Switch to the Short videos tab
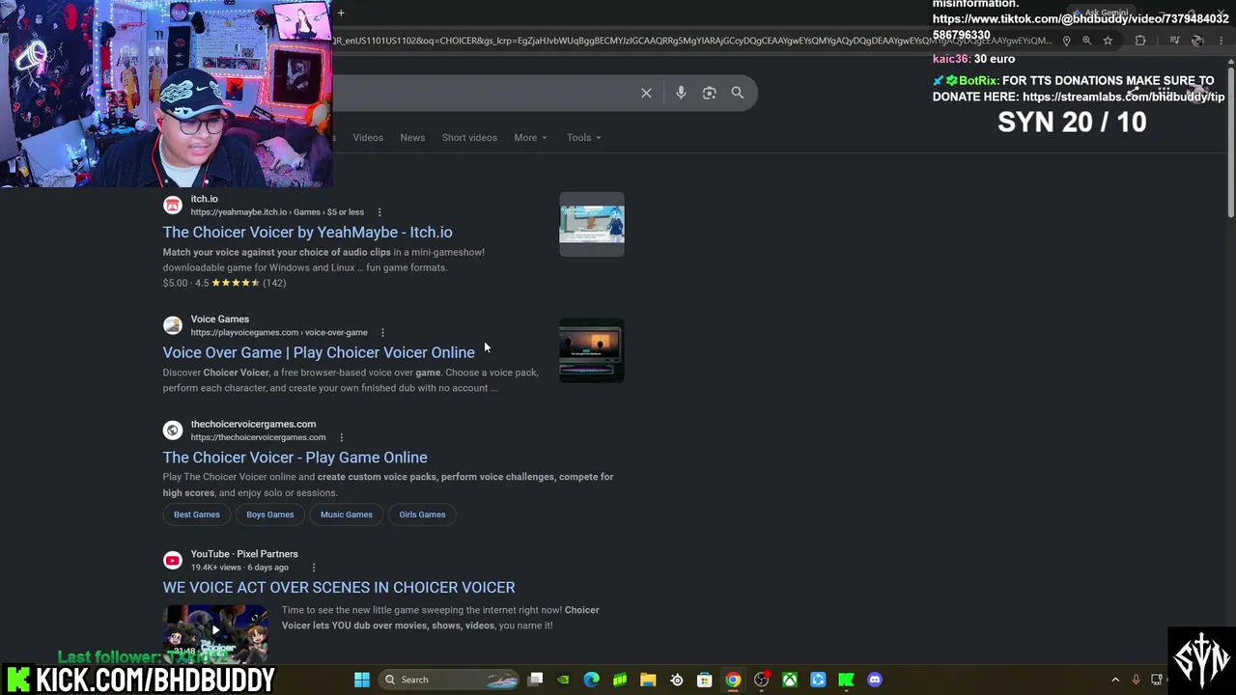 [x=469, y=137]
